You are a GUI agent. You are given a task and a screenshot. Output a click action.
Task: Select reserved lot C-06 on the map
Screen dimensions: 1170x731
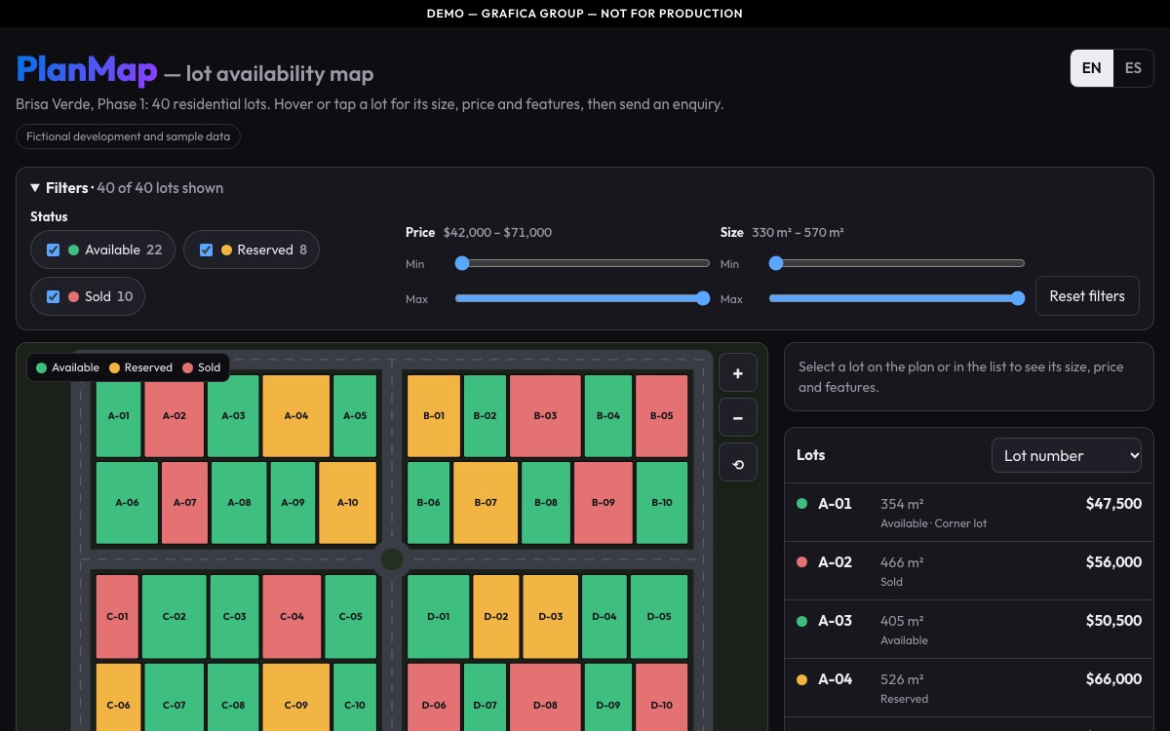118,698
